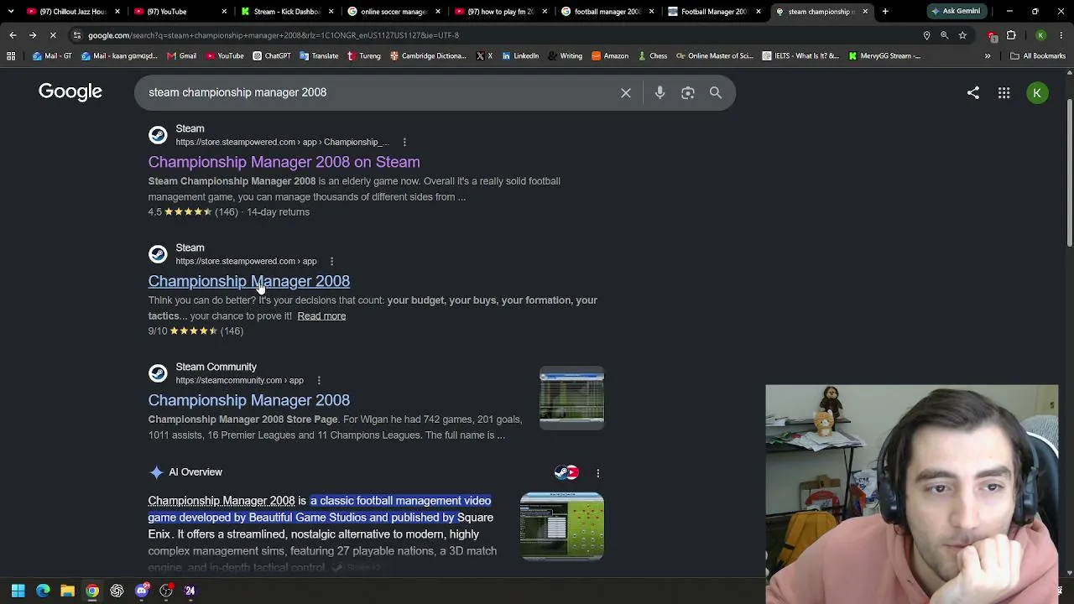Open Google Lens image search
The height and width of the screenshot is (604, 1074).
tap(688, 92)
